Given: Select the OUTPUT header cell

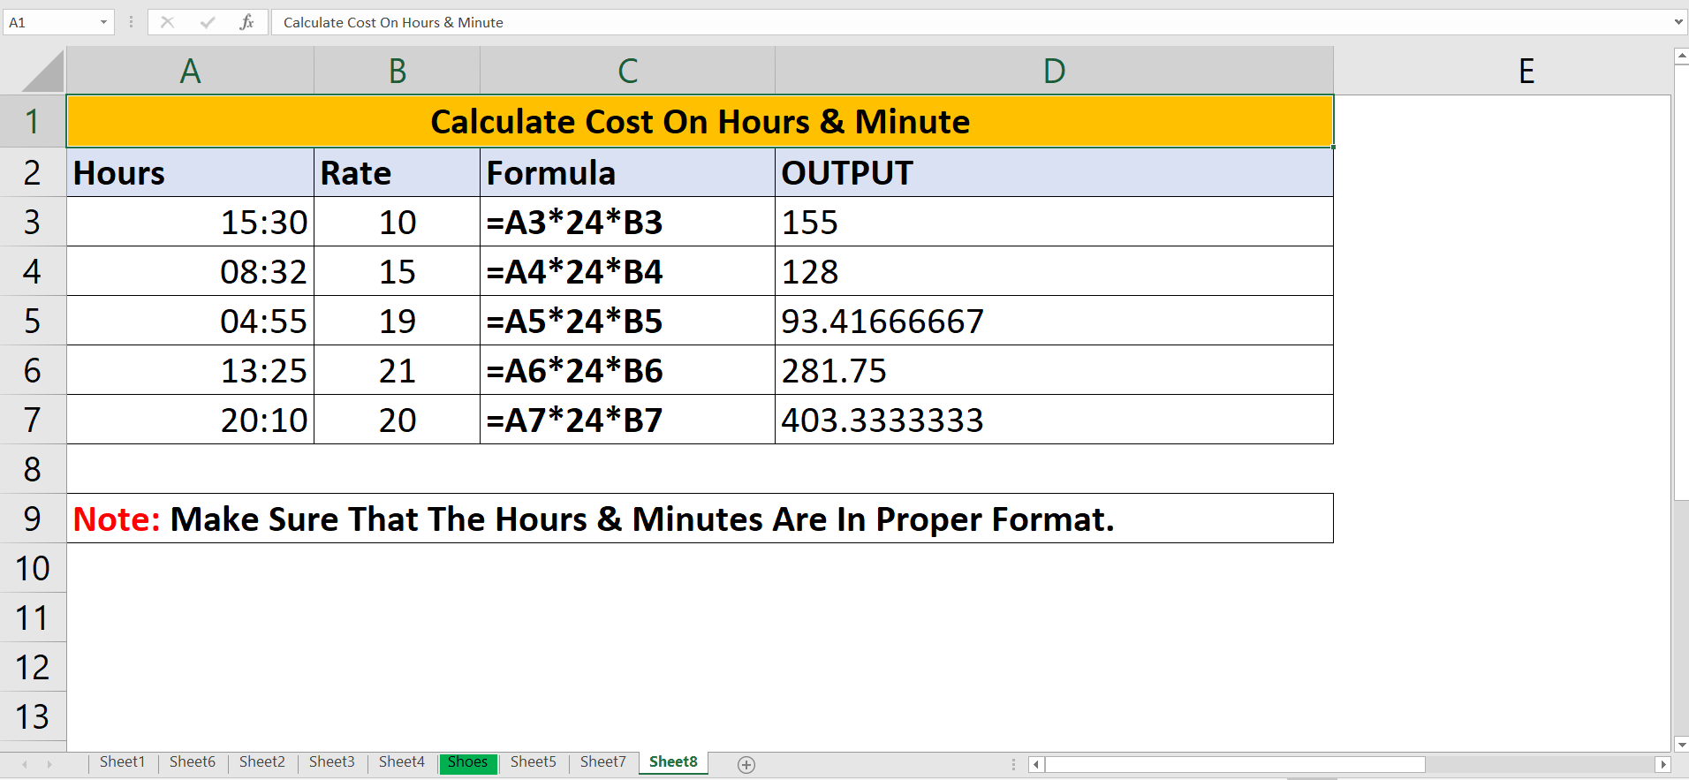Looking at the screenshot, I should pyautogui.click(x=1054, y=172).
